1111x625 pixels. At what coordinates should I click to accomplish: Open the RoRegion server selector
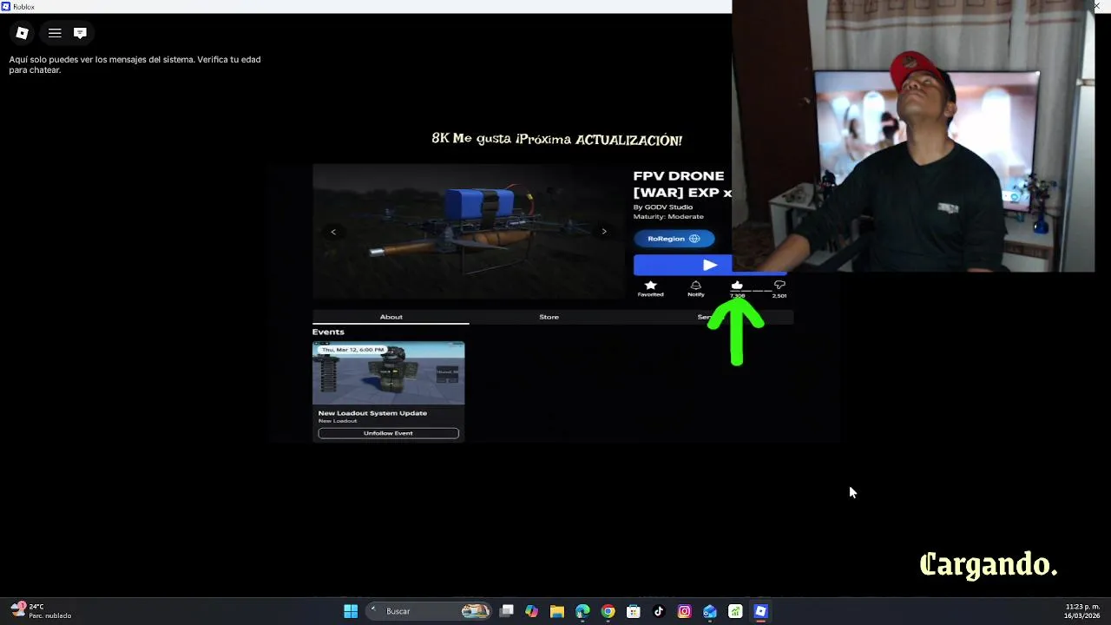674,239
